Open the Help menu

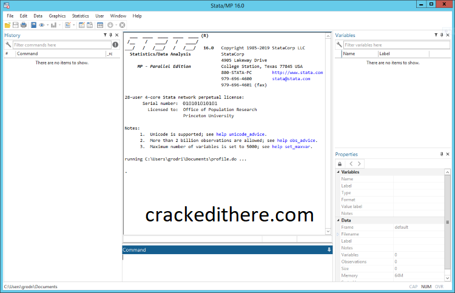coord(137,16)
